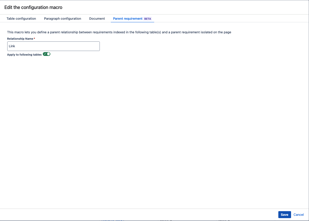Click the Apply to following tables label

24,54
